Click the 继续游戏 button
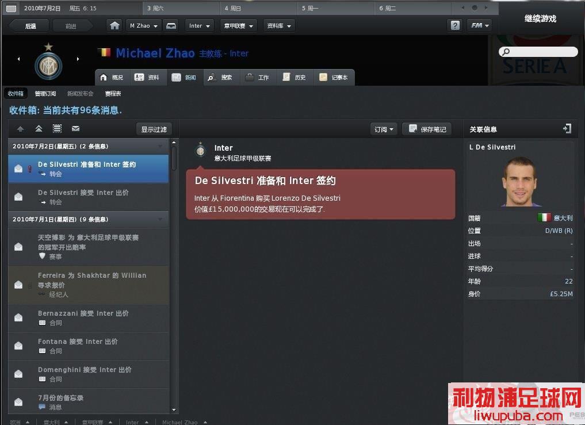The height and width of the screenshot is (425, 585). coord(540,18)
